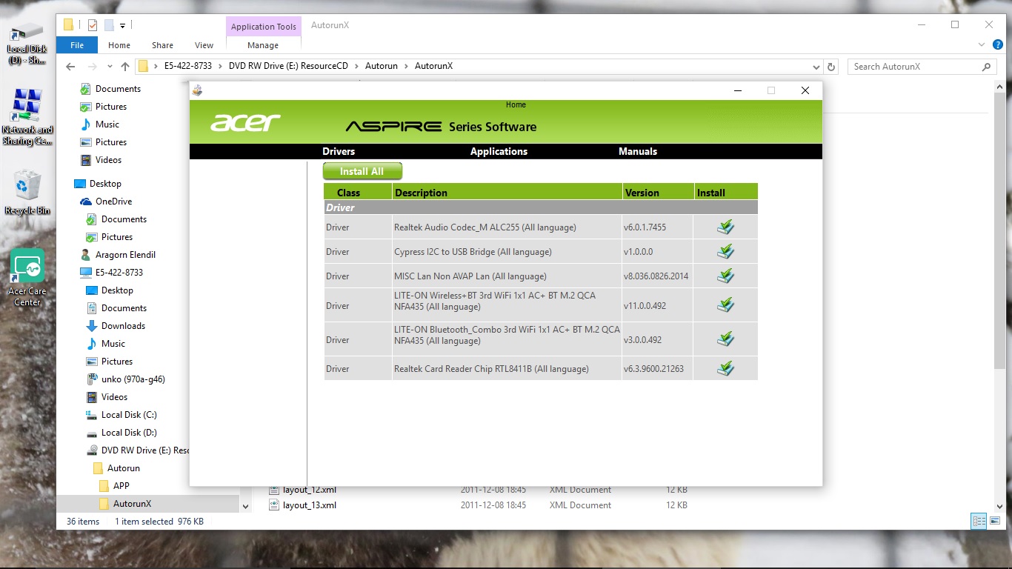Image resolution: width=1012 pixels, height=569 pixels.
Task: Expand address bar previous locations dropdown
Action: [x=816, y=67]
